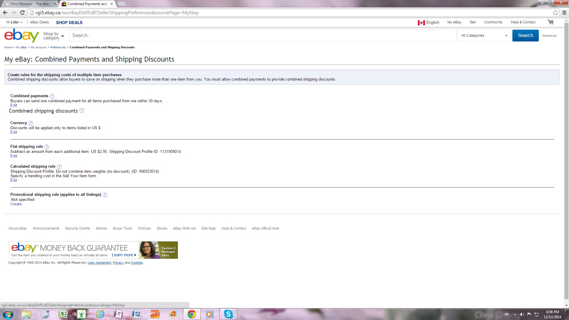Click the help icon beside Combined payments
The image size is (569, 320).
(52, 96)
